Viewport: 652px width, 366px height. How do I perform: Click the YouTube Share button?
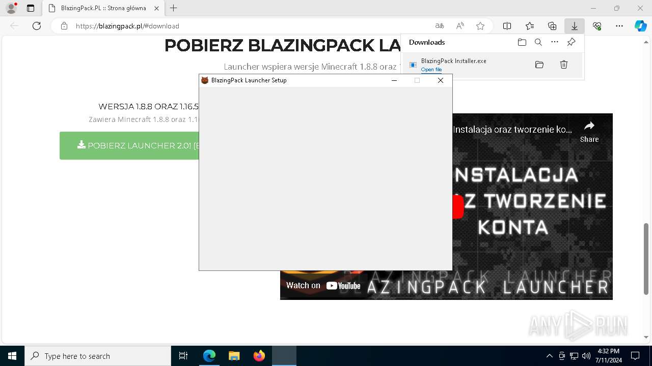[589, 132]
